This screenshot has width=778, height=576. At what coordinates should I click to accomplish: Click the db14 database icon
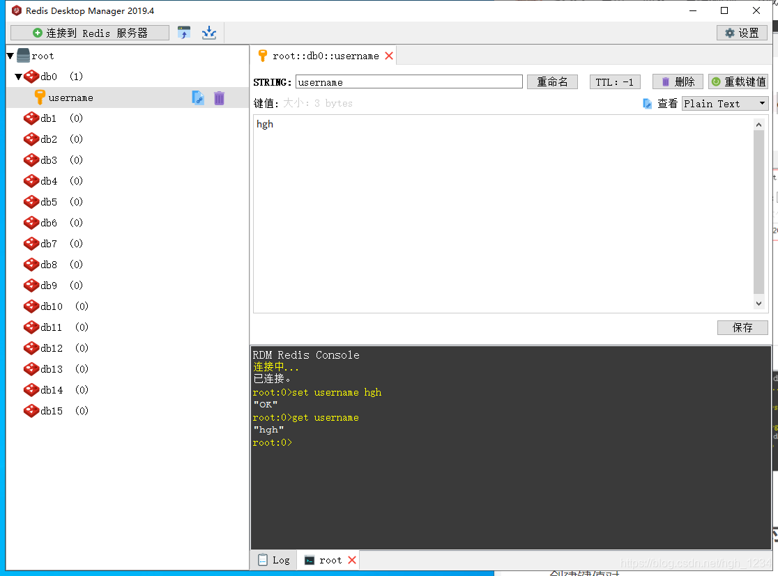(31, 389)
